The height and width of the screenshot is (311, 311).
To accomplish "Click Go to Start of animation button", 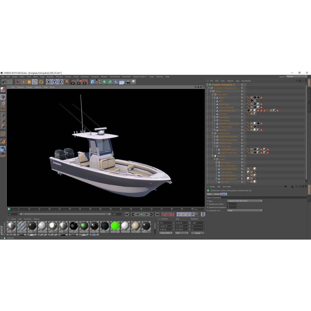I will tap(127, 215).
